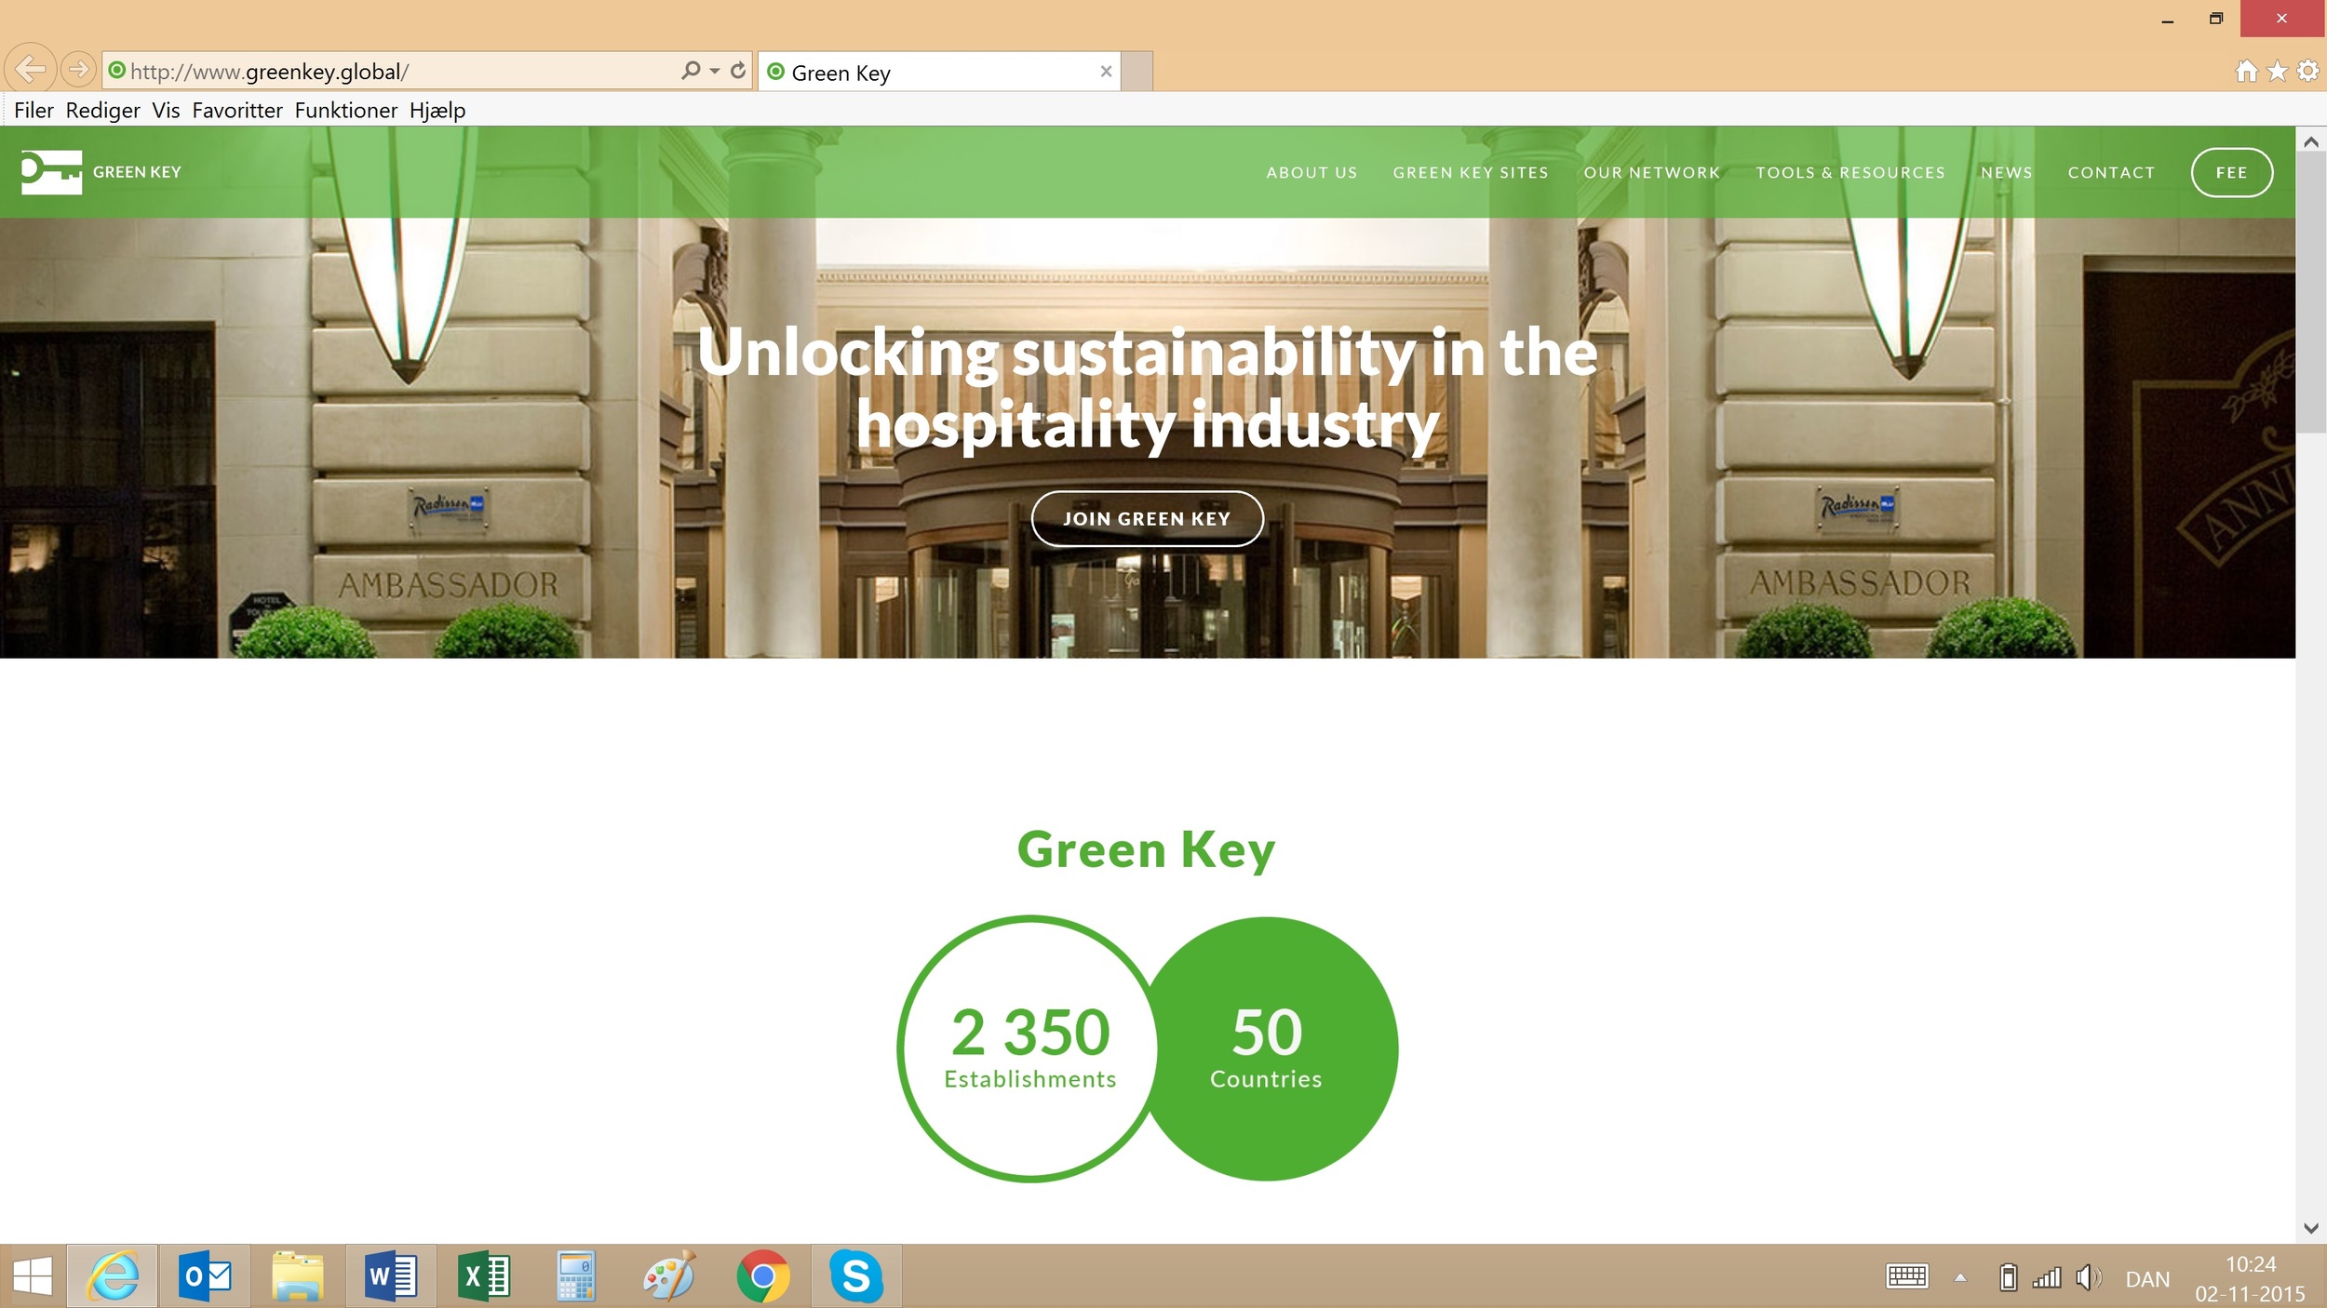Click the GREEN KEY site title text

[137, 172]
